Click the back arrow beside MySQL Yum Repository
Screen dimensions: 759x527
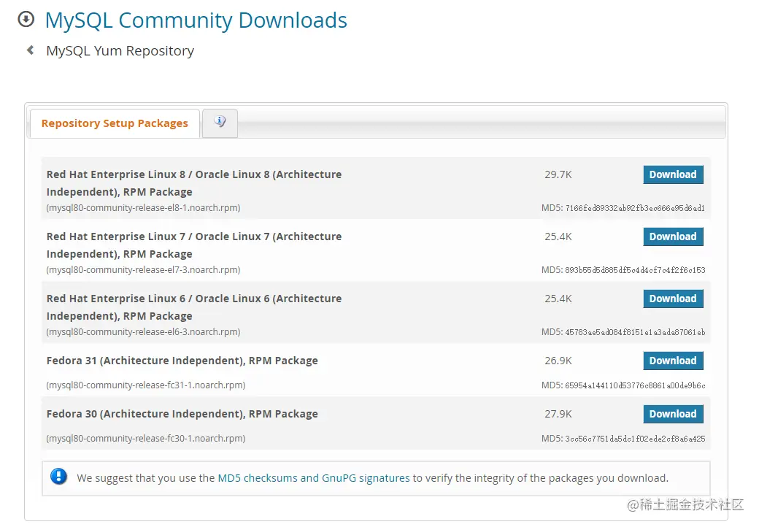(x=31, y=50)
